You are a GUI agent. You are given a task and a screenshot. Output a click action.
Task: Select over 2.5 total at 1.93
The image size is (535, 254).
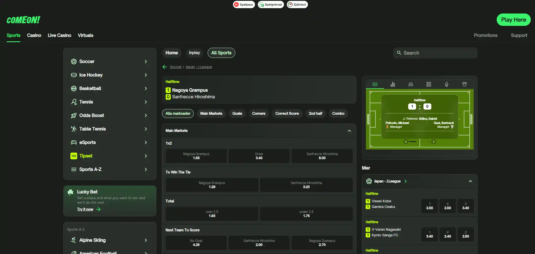212,214
